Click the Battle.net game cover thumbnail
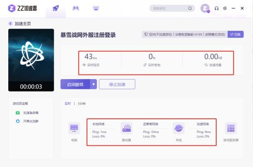253x167 pixels. tap(31, 60)
